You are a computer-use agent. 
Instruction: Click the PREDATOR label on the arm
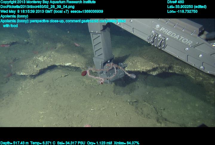pyautogui.click(x=176, y=36)
